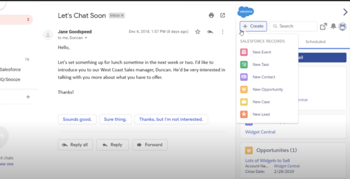Select New Lead from the menu
This screenshot has width=350, height=179.
[x=261, y=114]
